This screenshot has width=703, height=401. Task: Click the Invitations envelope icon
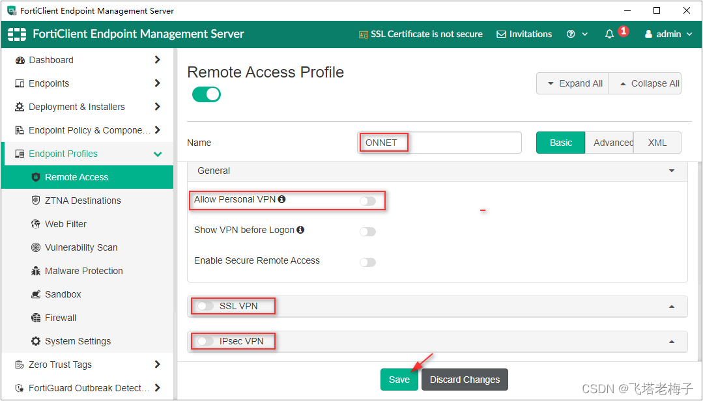[x=501, y=34]
